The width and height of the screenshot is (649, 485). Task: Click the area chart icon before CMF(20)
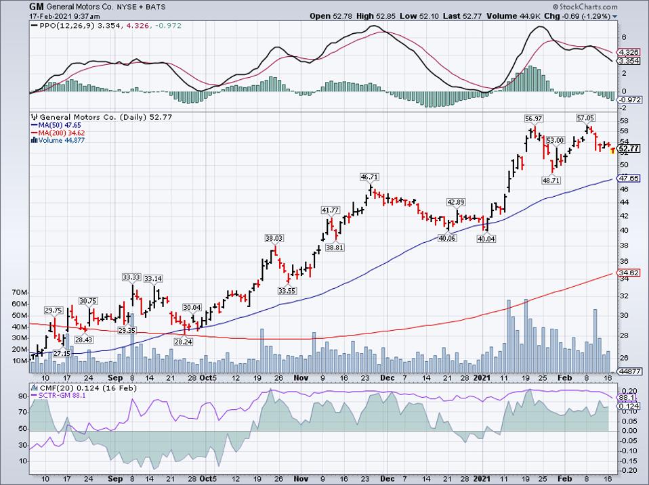(35, 388)
